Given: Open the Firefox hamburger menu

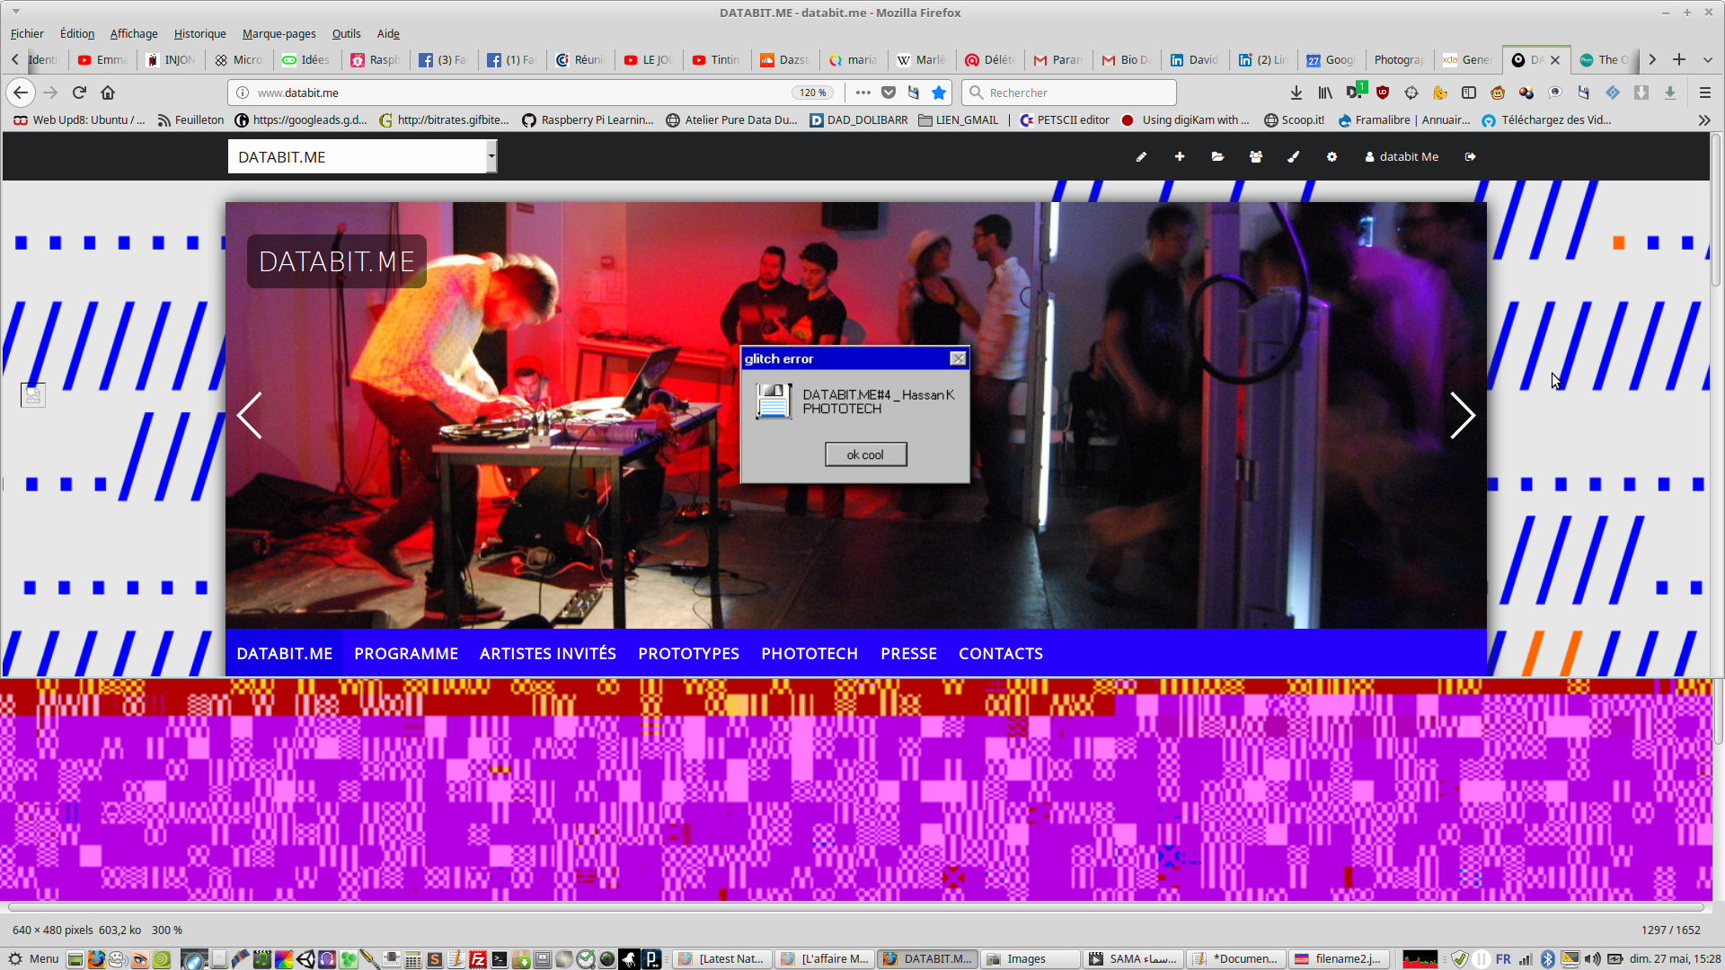Looking at the screenshot, I should pyautogui.click(x=1704, y=93).
